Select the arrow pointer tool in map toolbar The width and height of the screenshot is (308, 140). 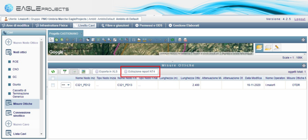(x=51, y=40)
